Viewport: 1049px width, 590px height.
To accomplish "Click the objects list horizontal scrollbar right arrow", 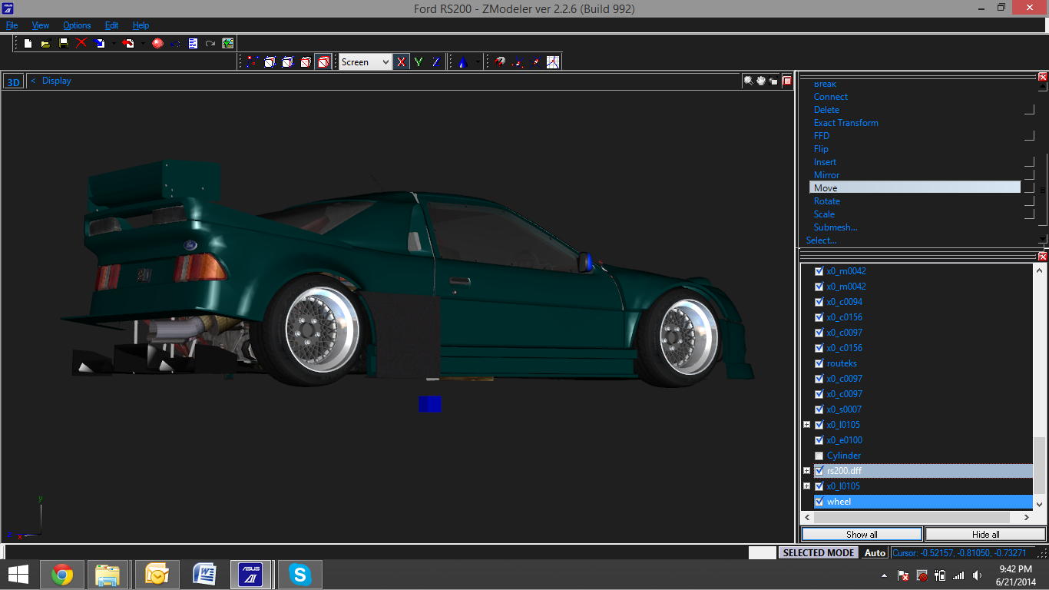I will (x=1027, y=519).
